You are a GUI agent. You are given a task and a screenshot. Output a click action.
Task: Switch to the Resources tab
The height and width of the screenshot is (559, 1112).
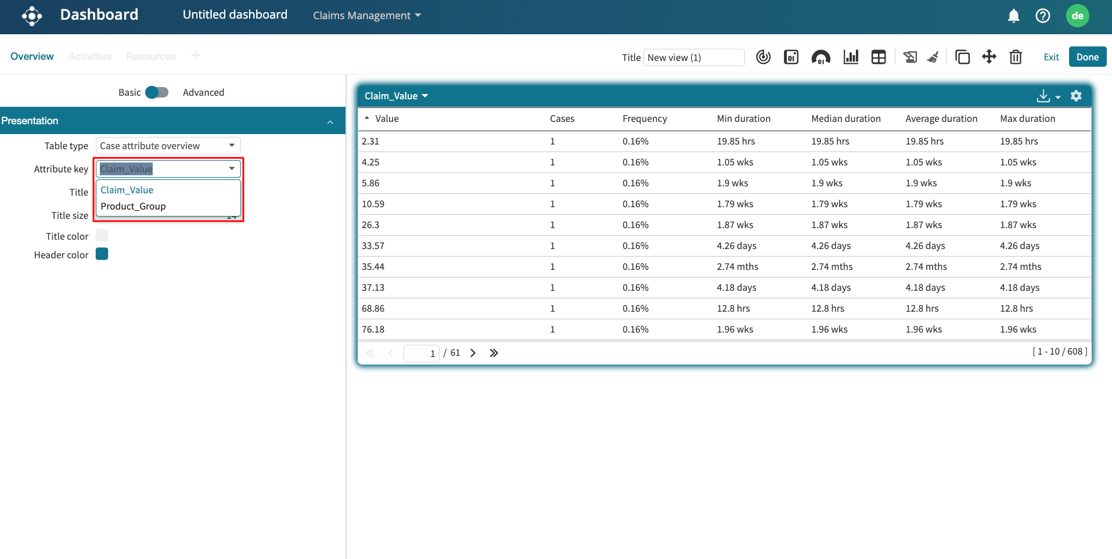tap(150, 56)
